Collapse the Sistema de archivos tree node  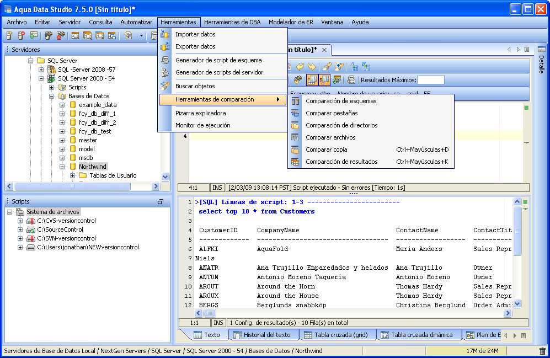[10, 212]
